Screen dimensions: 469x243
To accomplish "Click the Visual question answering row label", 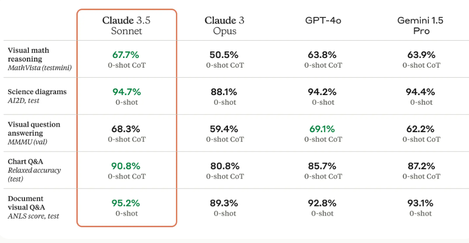I will tap(34, 128).
